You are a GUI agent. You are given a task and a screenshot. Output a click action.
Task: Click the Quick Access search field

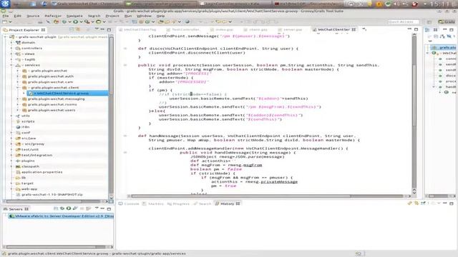coord(403,22)
